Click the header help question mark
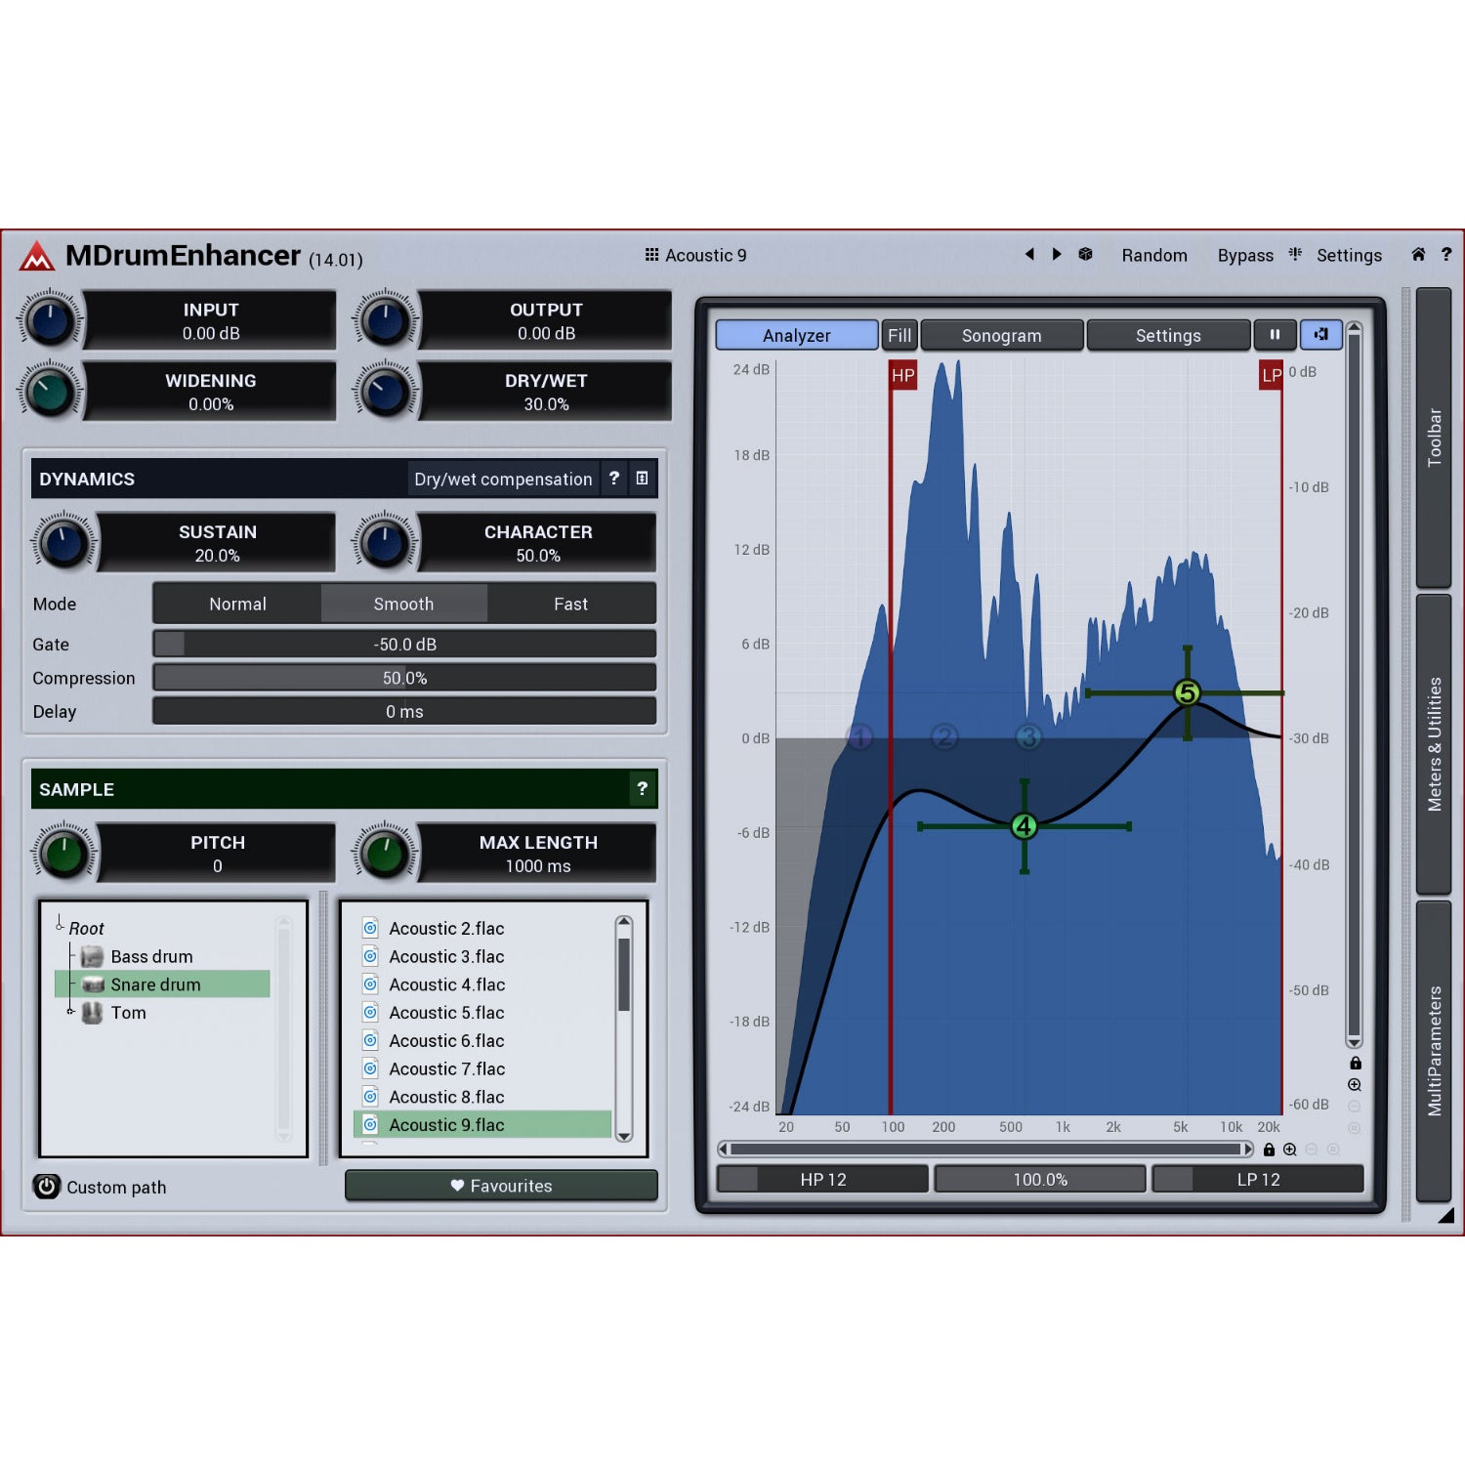The image size is (1465, 1465). coord(1446,254)
